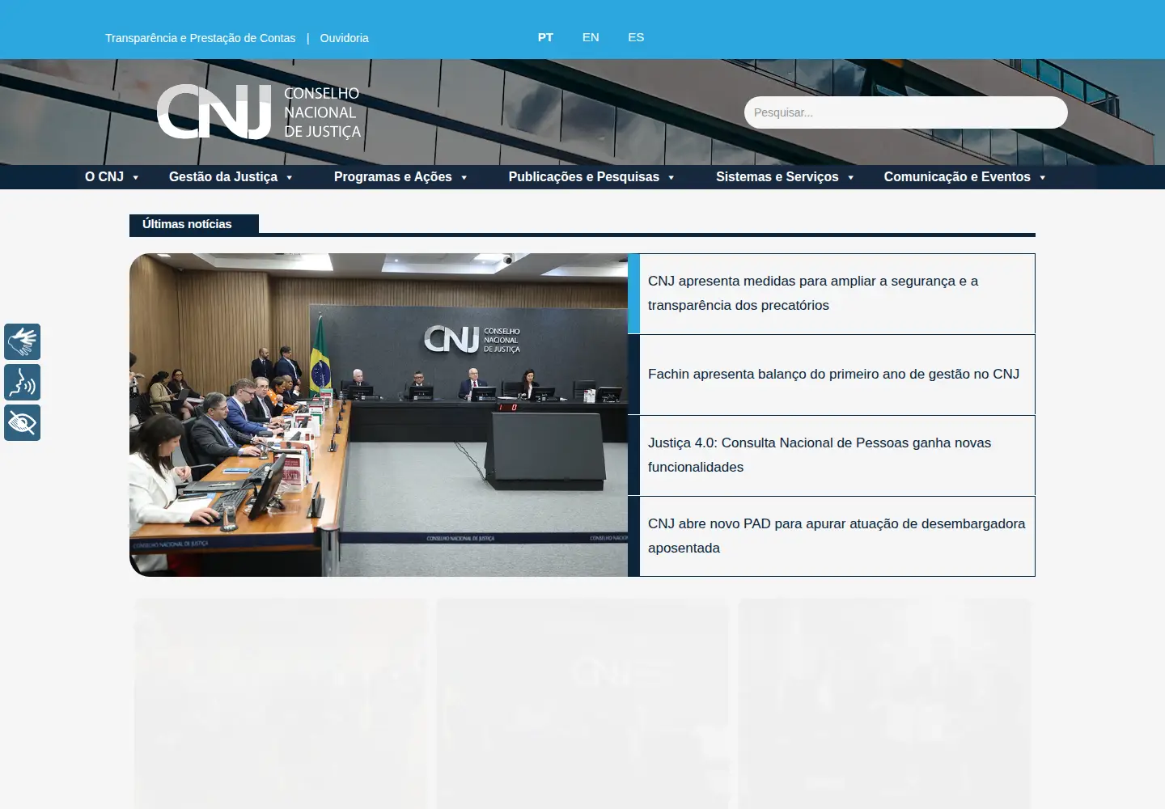Expand the arrow next to Sistemas e Serviços

click(850, 177)
